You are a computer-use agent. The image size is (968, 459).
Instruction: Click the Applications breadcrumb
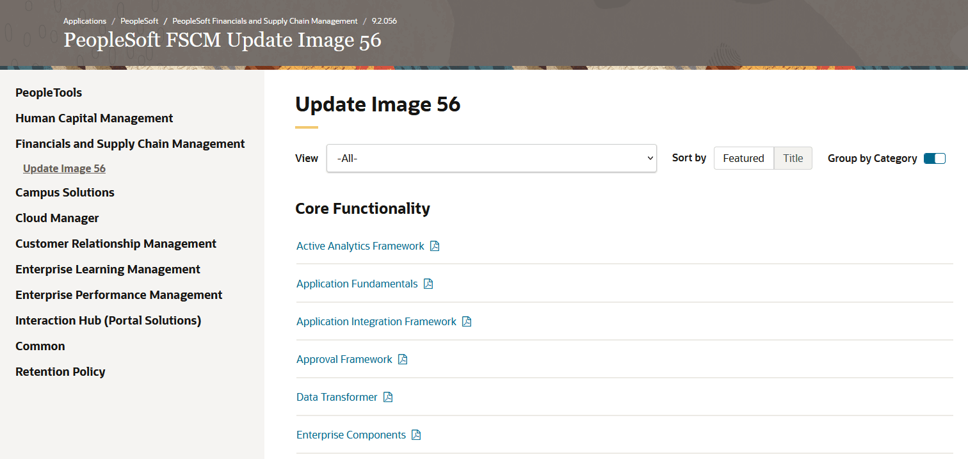click(85, 20)
